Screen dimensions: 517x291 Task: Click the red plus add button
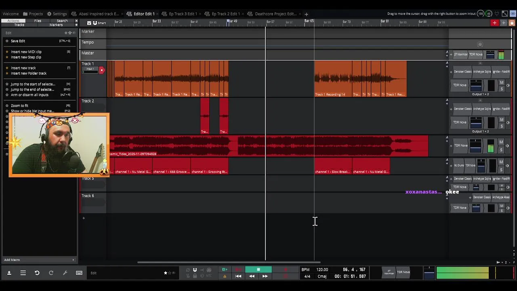point(494,23)
